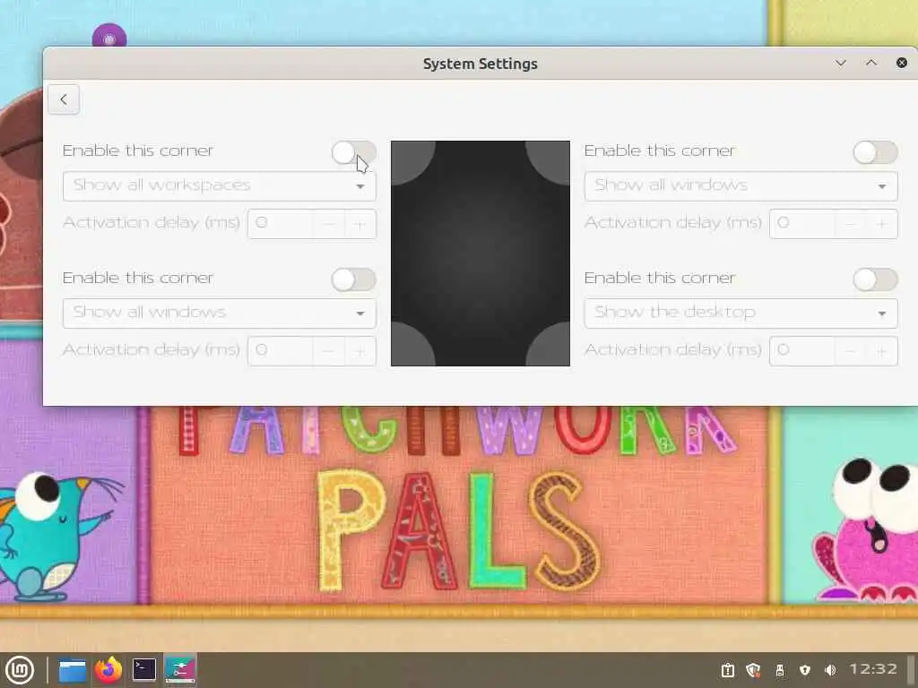Enable the top-right hot corner toggle
This screenshot has height=688, width=918.
pyautogui.click(x=875, y=152)
